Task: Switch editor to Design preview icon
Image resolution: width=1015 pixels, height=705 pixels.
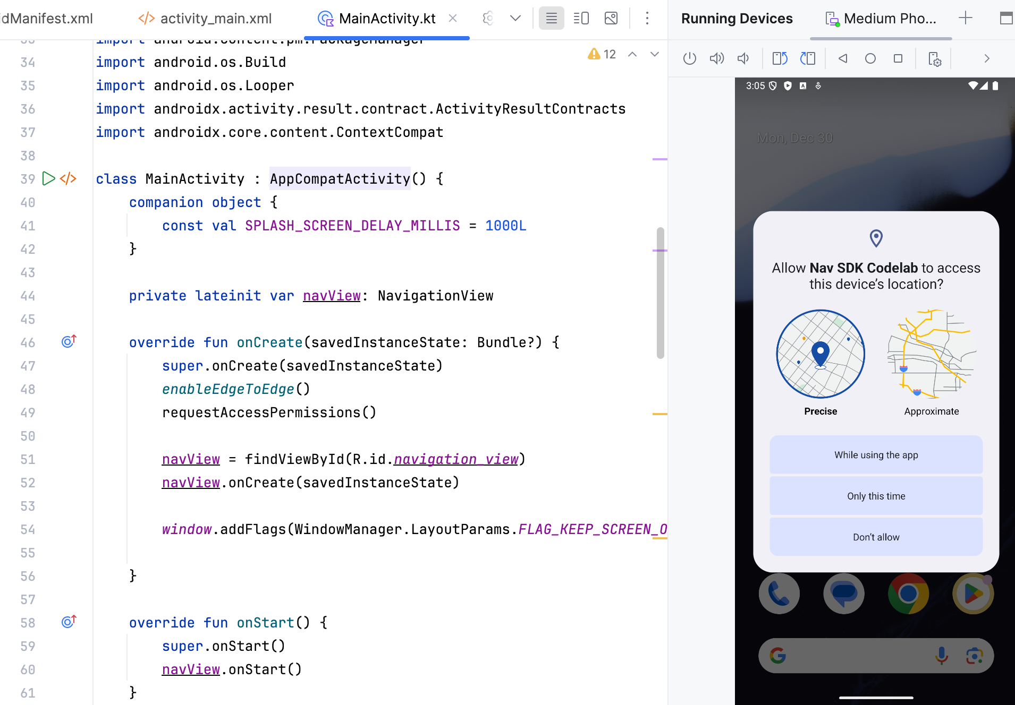Action: click(x=611, y=18)
